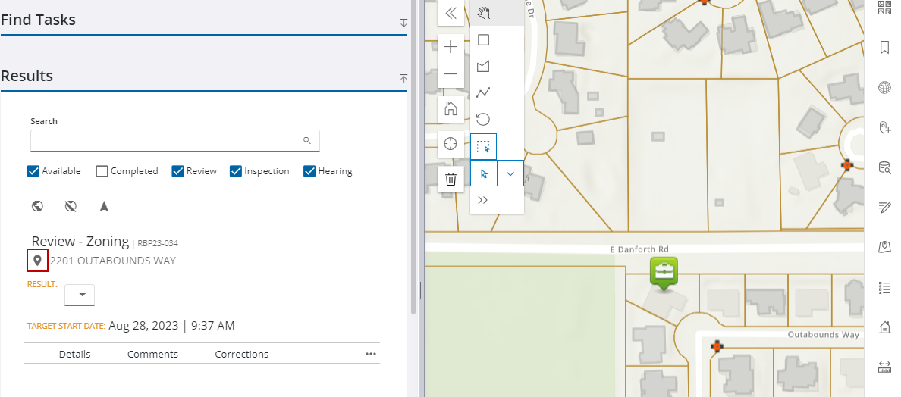Click the green briefcase map marker
Screen dimensions: 901x397
coord(664,271)
